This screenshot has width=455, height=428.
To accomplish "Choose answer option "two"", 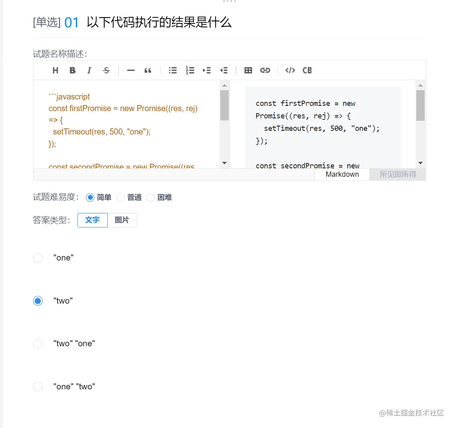I will click(x=38, y=301).
